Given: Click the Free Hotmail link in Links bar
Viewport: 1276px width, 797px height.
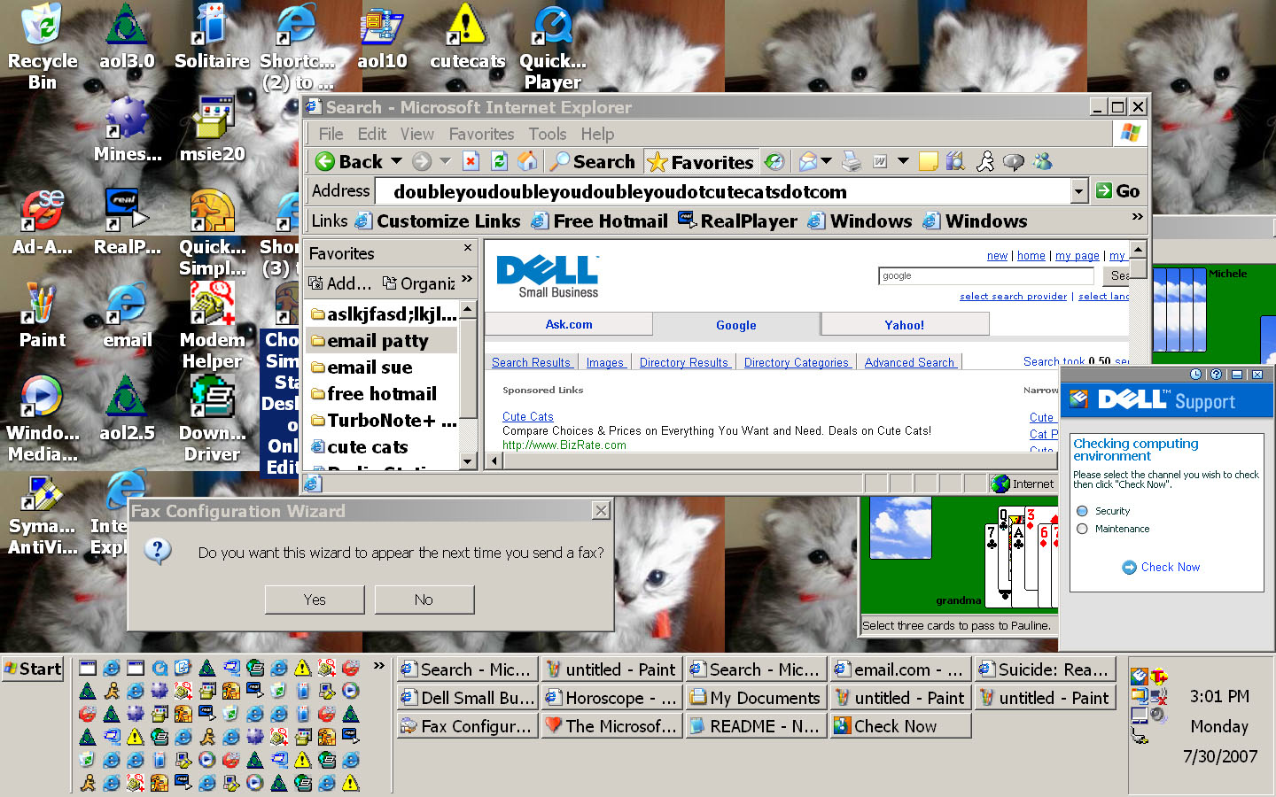Looking at the screenshot, I should coord(600,221).
